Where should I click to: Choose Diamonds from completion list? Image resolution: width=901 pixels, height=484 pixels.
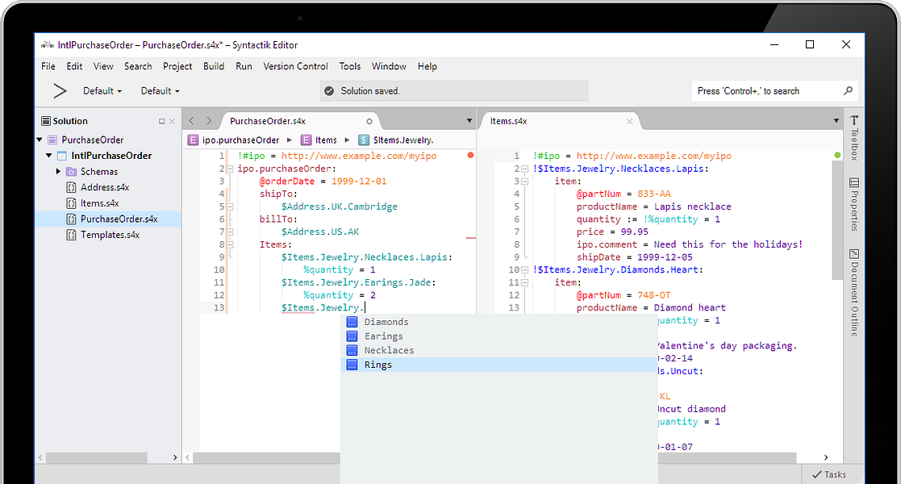point(498,322)
